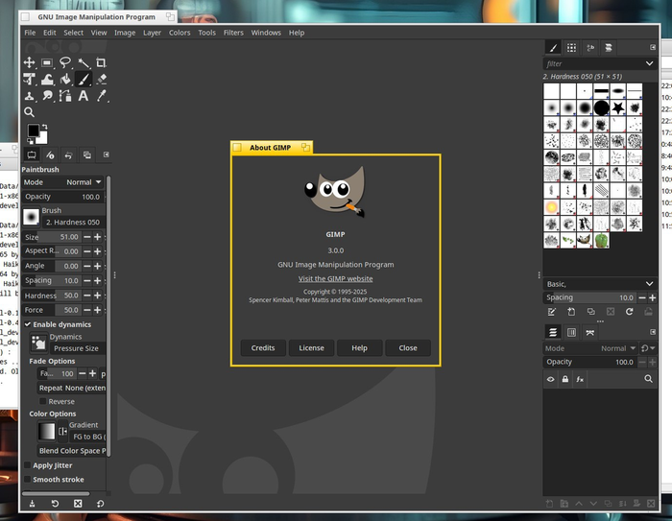672x521 pixels.
Task: Create a new brush icon
Action: pyautogui.click(x=571, y=312)
